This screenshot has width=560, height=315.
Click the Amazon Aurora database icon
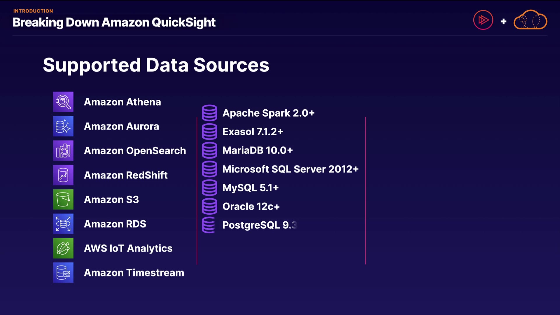click(63, 126)
